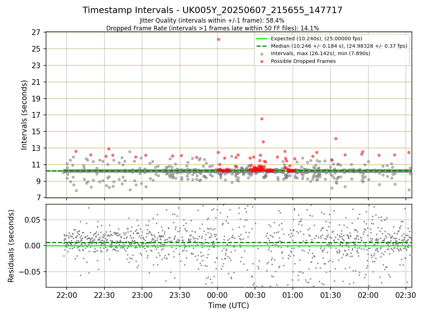Image resolution: width=425 pixels, height=318 pixels.
Task: Click the "22:00" x-axis tick label
Action: [x=67, y=295]
